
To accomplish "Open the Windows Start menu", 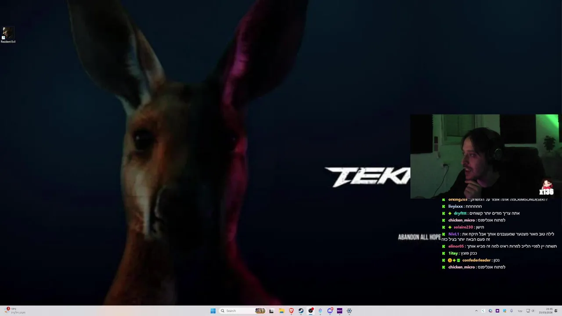I will (x=213, y=311).
